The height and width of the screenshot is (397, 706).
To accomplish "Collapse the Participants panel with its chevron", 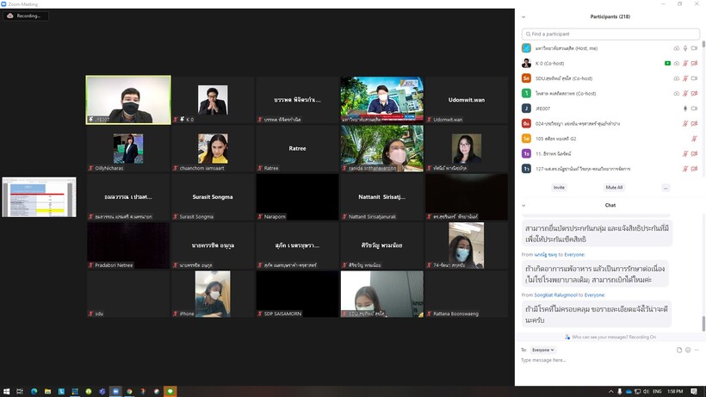I will coord(523,16).
